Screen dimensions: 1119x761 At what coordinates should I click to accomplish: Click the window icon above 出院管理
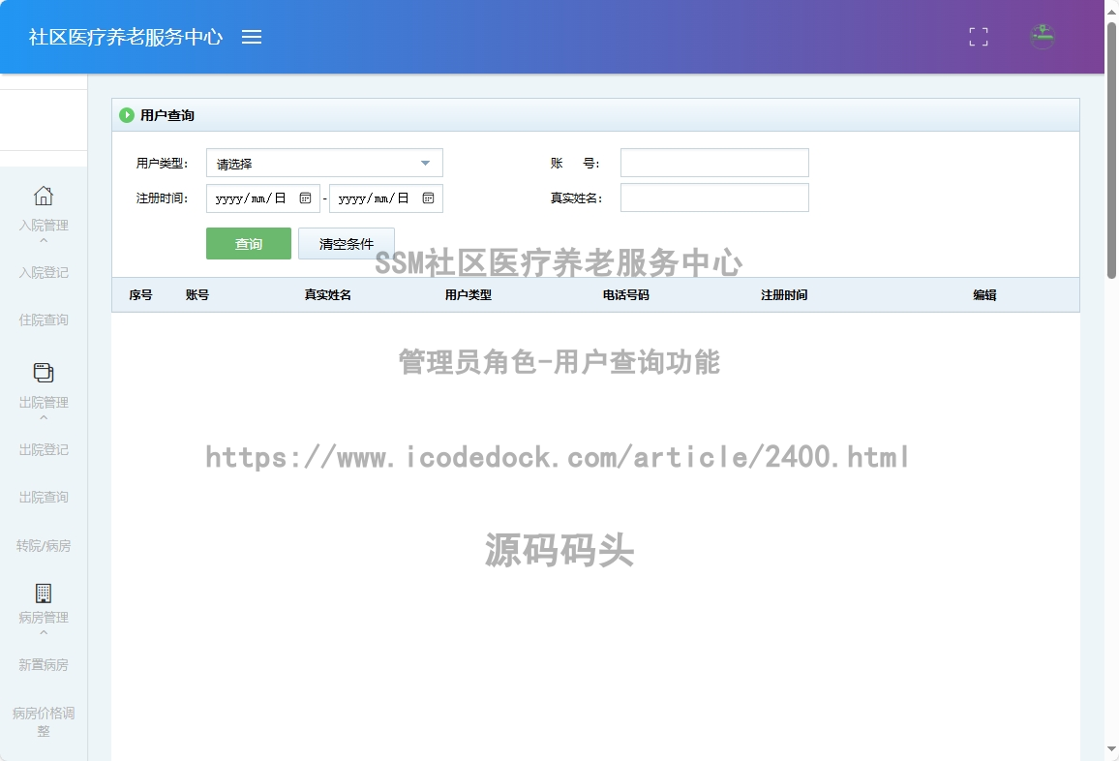click(x=44, y=373)
